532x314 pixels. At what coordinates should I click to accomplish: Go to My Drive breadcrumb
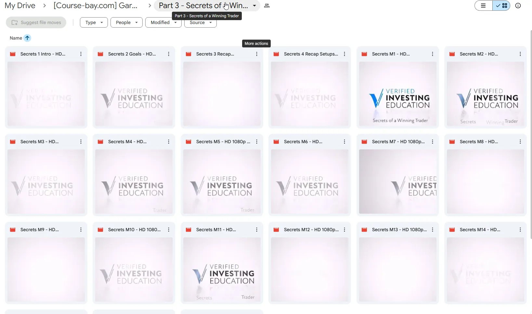tap(20, 6)
